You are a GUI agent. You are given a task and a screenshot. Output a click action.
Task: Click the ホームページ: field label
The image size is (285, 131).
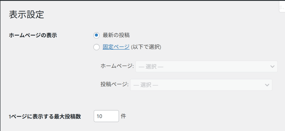click(x=117, y=67)
